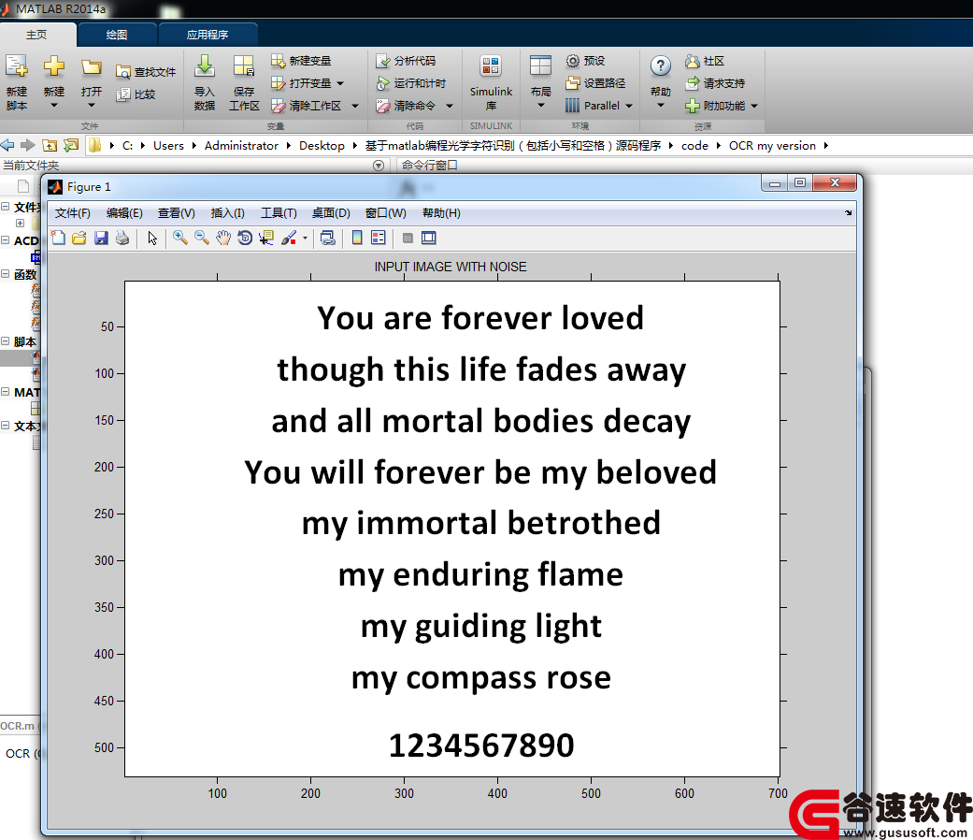
Task: Toggle the Edit Plot arrow tool
Action: [152, 238]
